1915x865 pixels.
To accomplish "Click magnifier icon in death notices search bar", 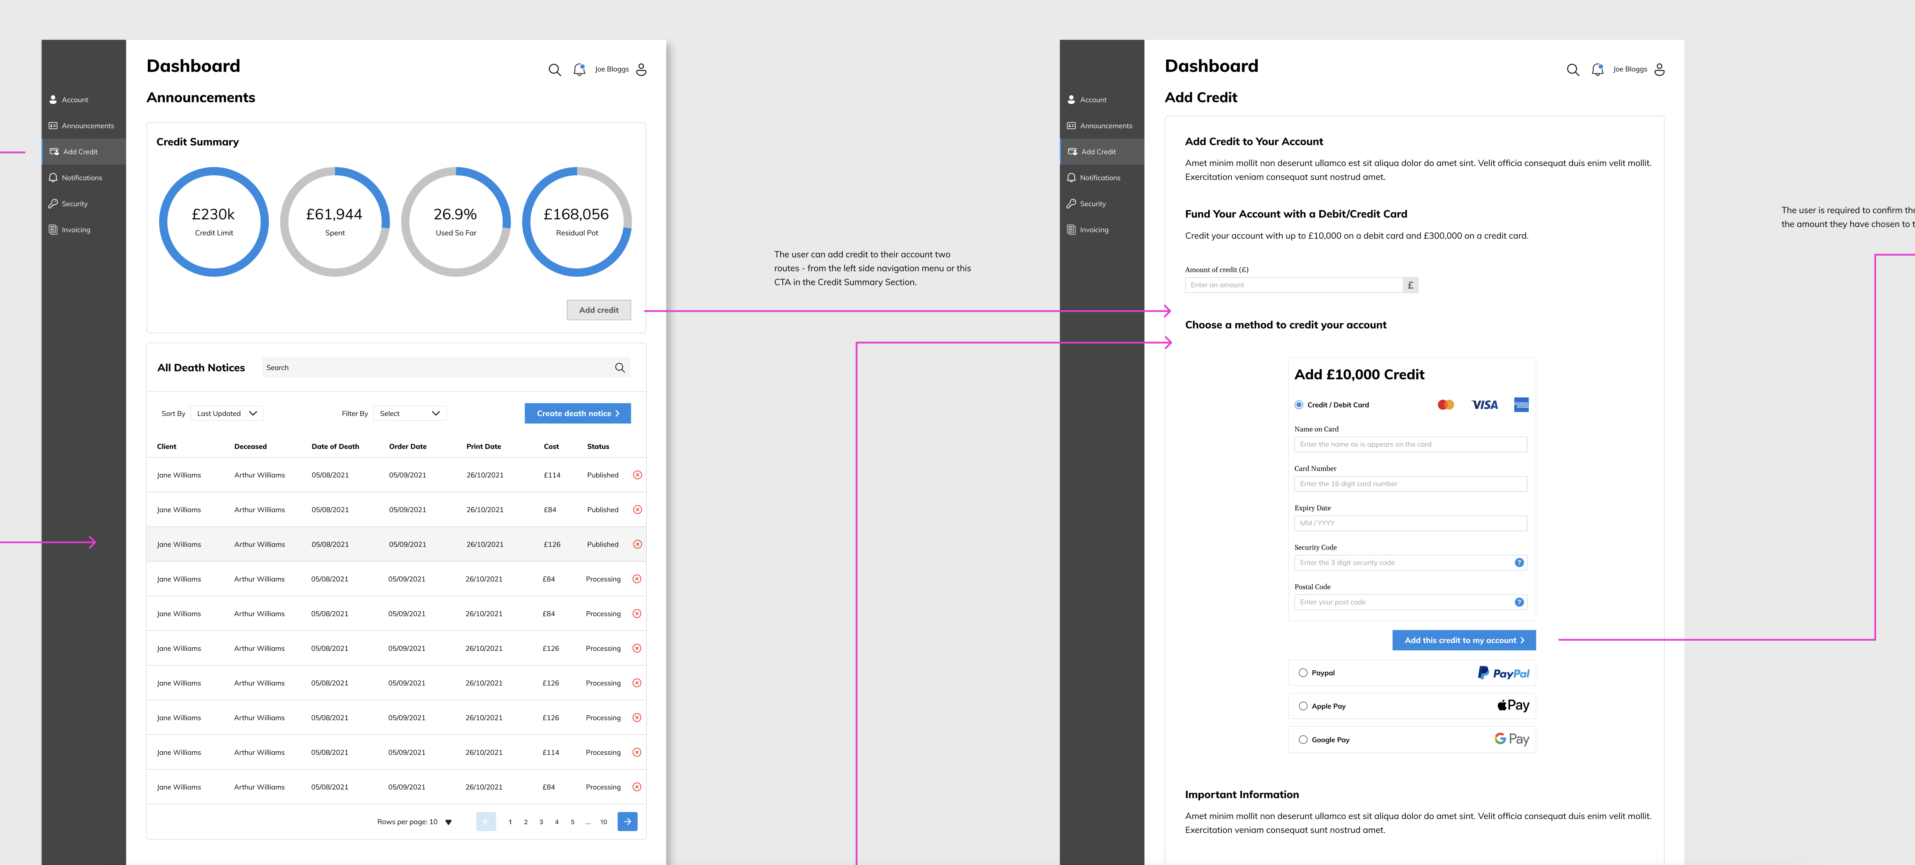I will point(620,367).
